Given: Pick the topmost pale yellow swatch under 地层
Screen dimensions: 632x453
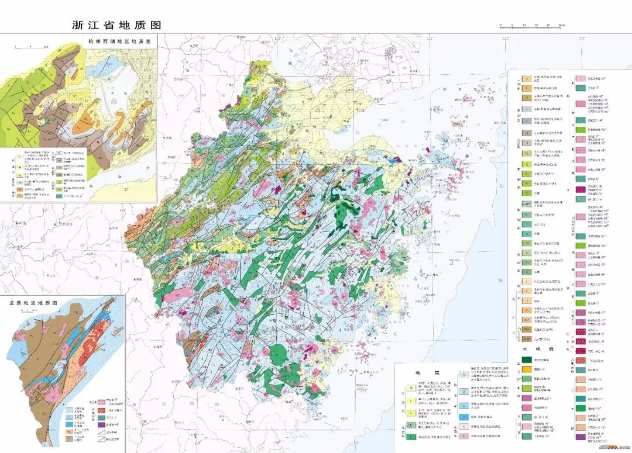Looking at the screenshot, I should [x=411, y=388].
